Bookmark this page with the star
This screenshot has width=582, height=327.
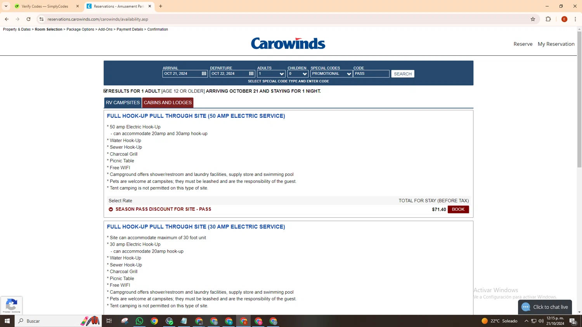(x=533, y=19)
